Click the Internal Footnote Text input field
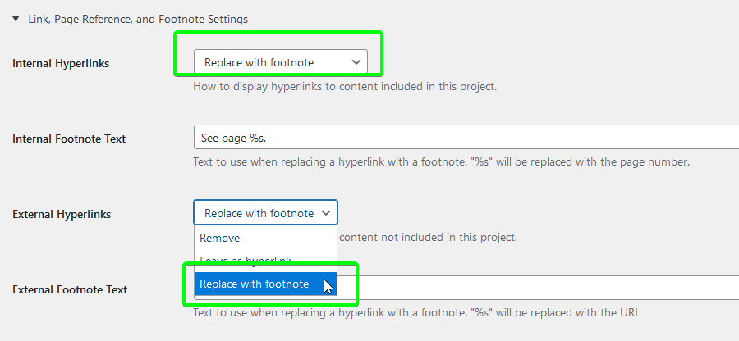739x341 pixels. pos(466,138)
